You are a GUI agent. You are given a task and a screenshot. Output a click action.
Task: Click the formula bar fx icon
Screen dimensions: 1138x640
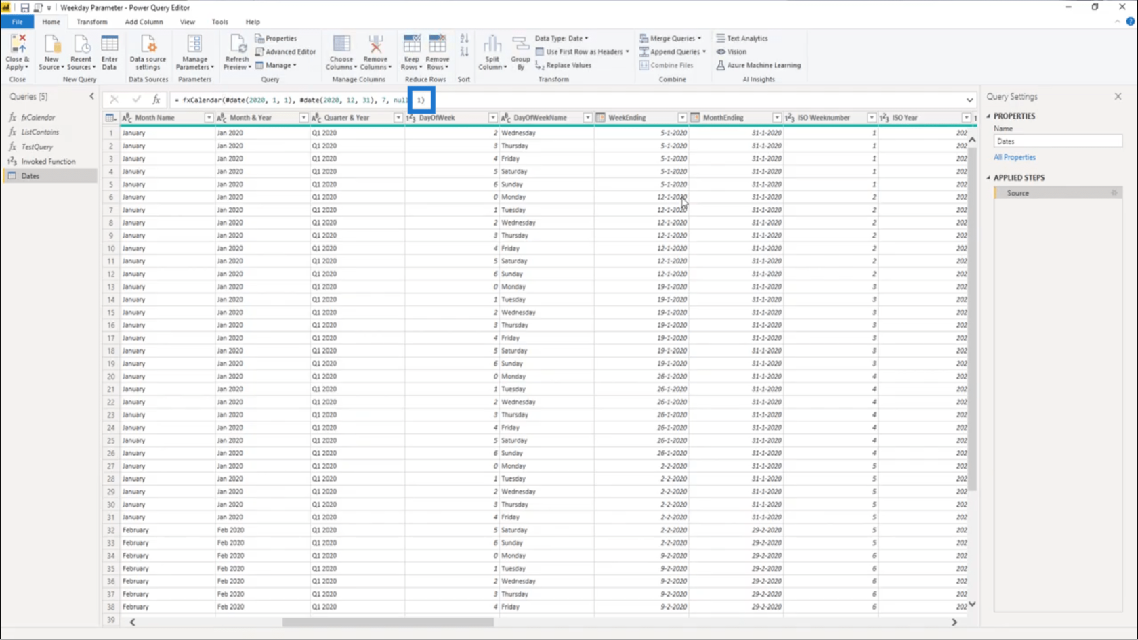pyautogui.click(x=156, y=100)
